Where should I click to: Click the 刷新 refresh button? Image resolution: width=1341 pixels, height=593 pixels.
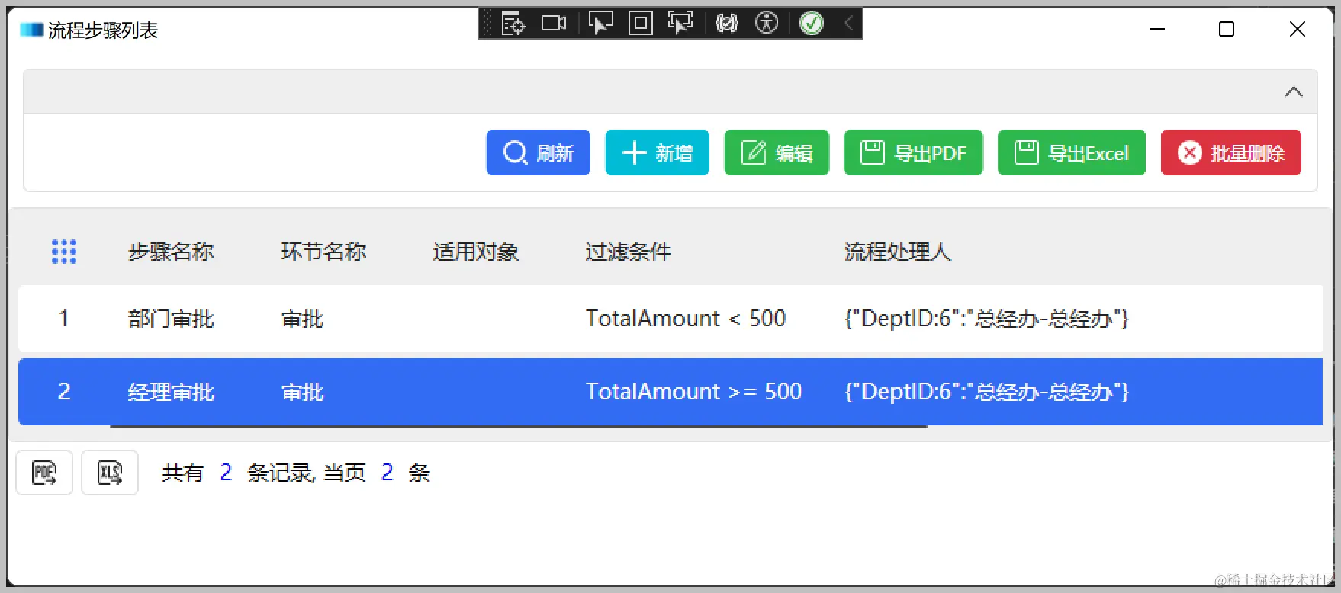tap(538, 152)
